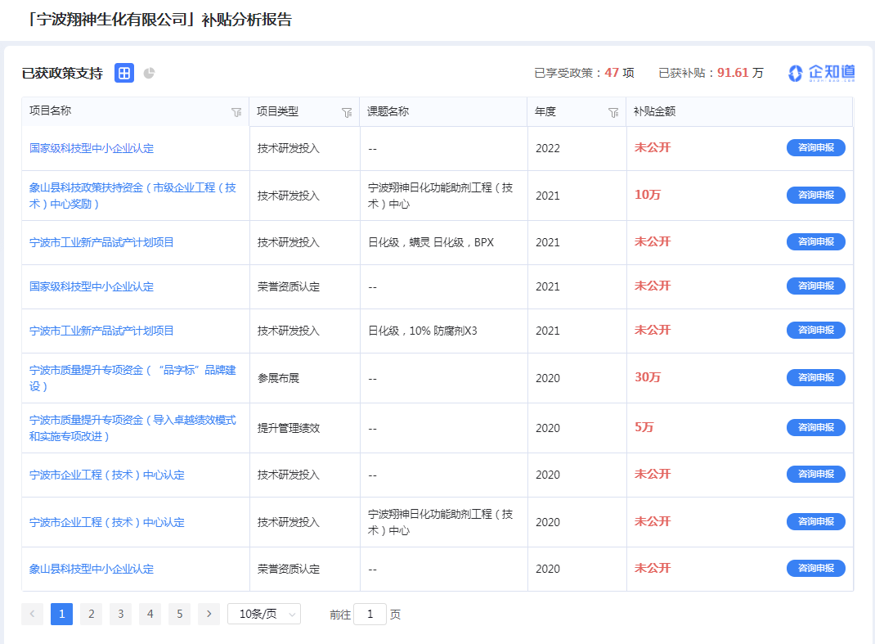Click the 5万 subsidy amount
875x644 pixels.
click(644, 426)
